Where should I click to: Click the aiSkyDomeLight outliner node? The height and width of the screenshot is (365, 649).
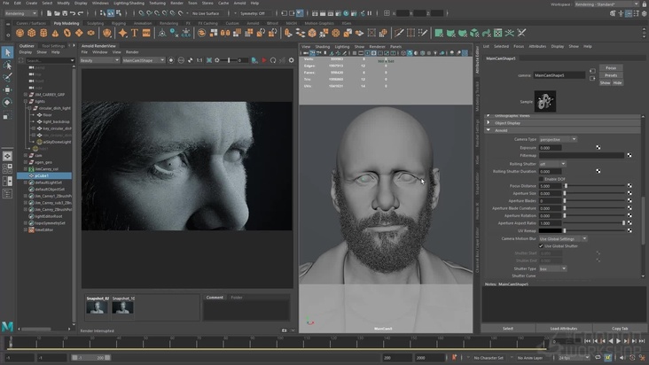coord(55,142)
